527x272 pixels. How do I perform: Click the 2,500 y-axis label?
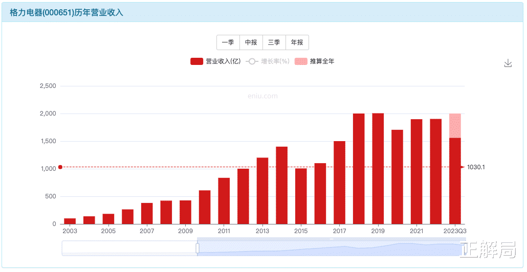point(48,86)
